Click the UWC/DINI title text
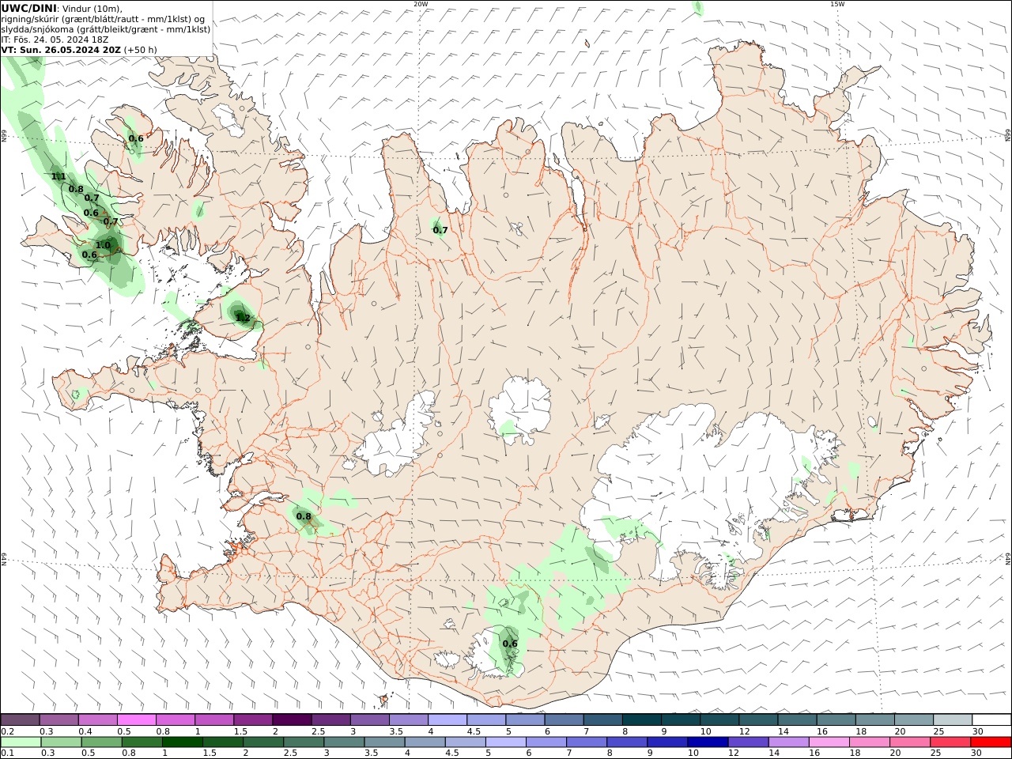The width and height of the screenshot is (1012, 759). pos(28,8)
